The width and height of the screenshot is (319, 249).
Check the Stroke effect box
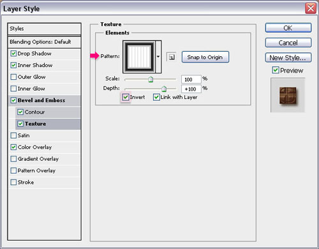tap(13, 182)
